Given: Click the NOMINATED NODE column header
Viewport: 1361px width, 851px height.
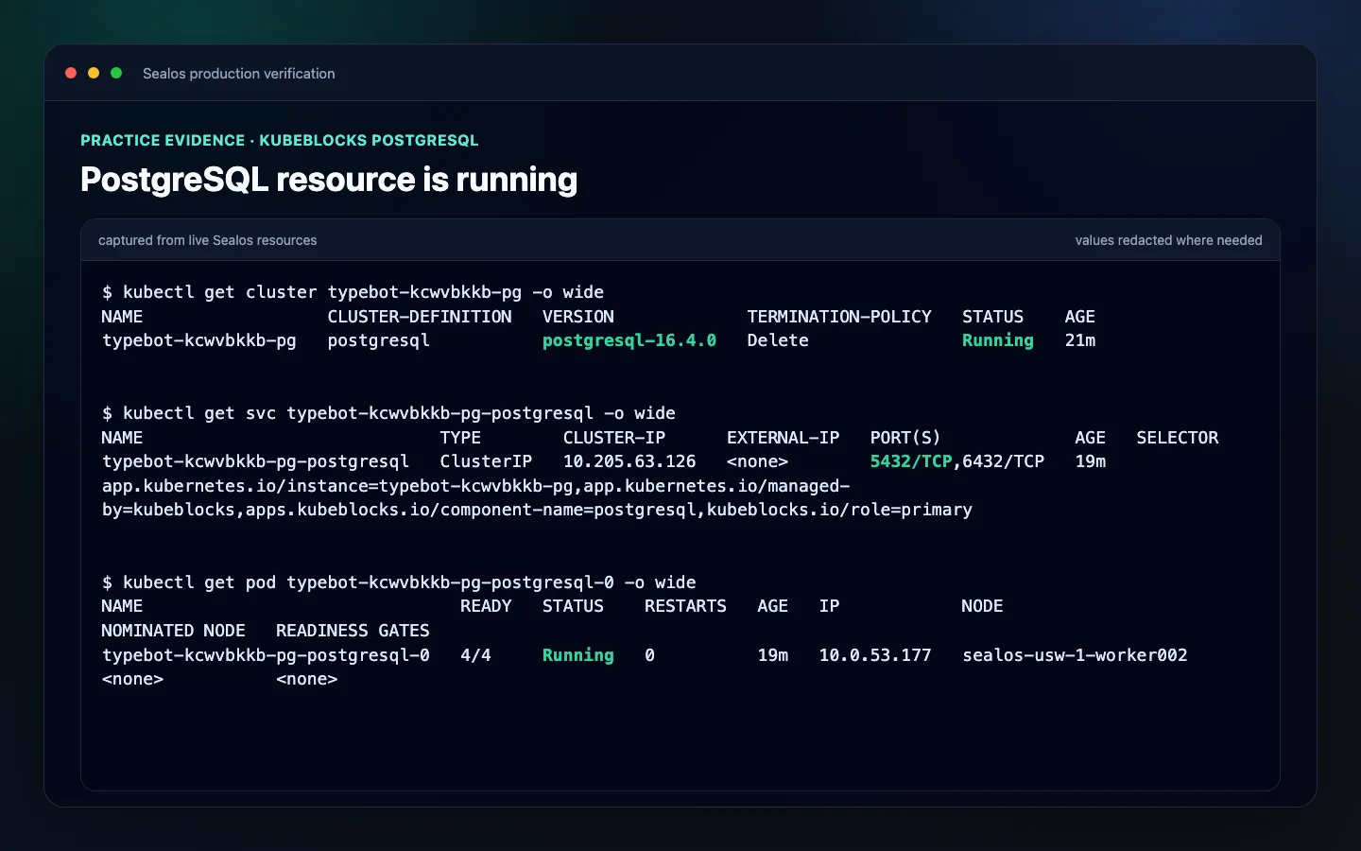Looking at the screenshot, I should coord(173,631).
